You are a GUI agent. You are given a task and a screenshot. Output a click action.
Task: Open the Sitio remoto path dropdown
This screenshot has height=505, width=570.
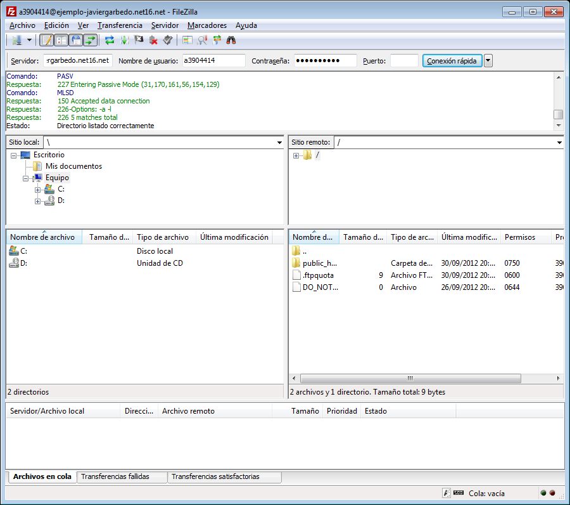point(559,143)
